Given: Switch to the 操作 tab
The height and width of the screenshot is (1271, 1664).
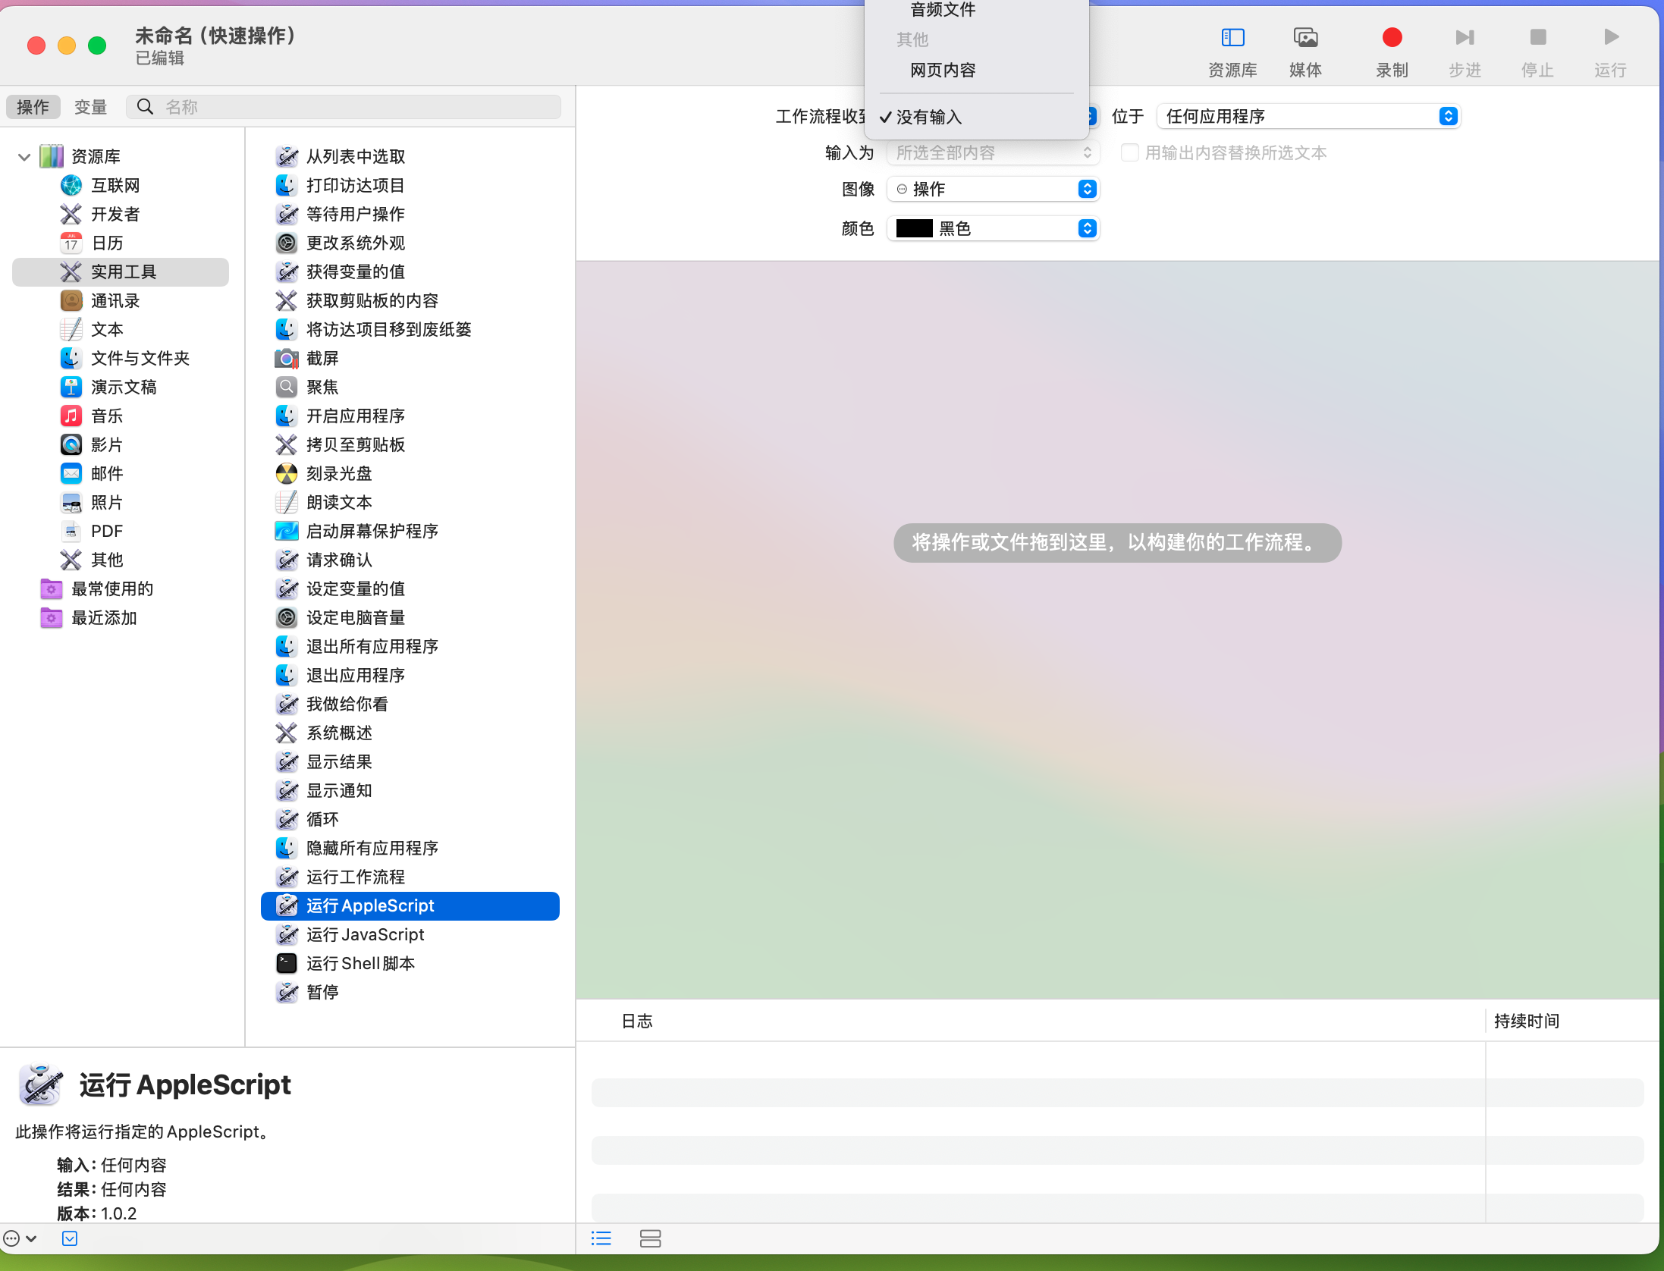Looking at the screenshot, I should pyautogui.click(x=33, y=107).
